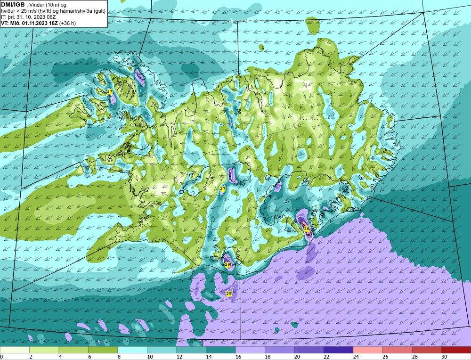Pick the 10–12 m/s legend swatch
The image size is (471, 360).
pos(162,350)
